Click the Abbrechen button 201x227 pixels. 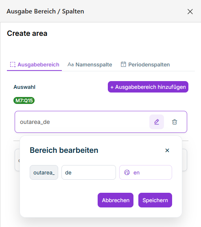tap(116, 200)
